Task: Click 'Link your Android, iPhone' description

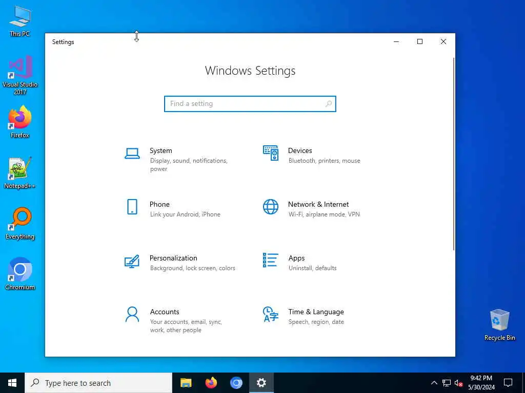Action: click(185, 214)
